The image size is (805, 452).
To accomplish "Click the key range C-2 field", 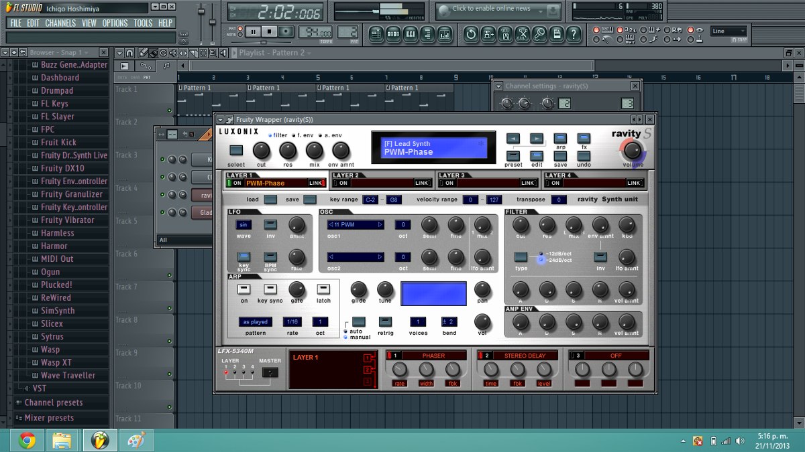I will tap(370, 200).
